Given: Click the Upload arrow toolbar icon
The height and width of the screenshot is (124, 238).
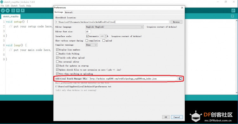Looking at the screenshot, I should click(x=8, y=10).
